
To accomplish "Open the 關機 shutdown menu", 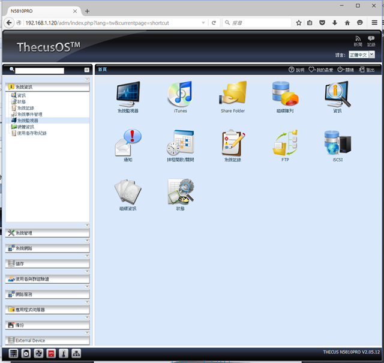I will 346,70.
